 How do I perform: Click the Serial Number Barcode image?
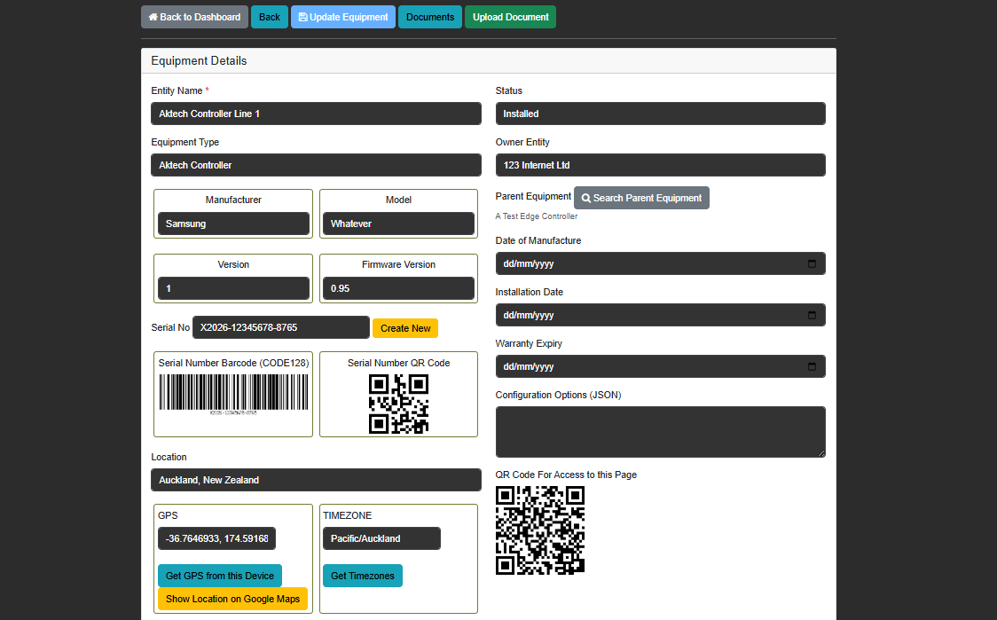233,393
